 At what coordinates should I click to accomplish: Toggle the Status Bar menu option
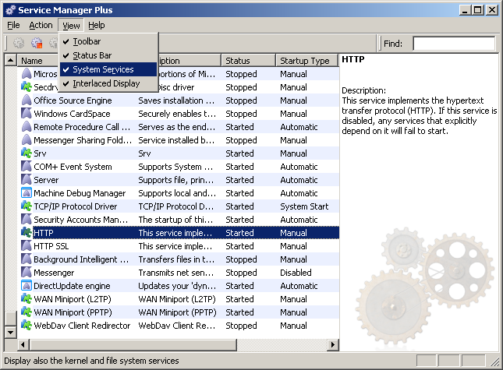coord(108,55)
